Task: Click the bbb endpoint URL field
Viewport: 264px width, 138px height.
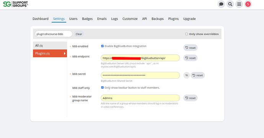Action: click(x=140, y=58)
